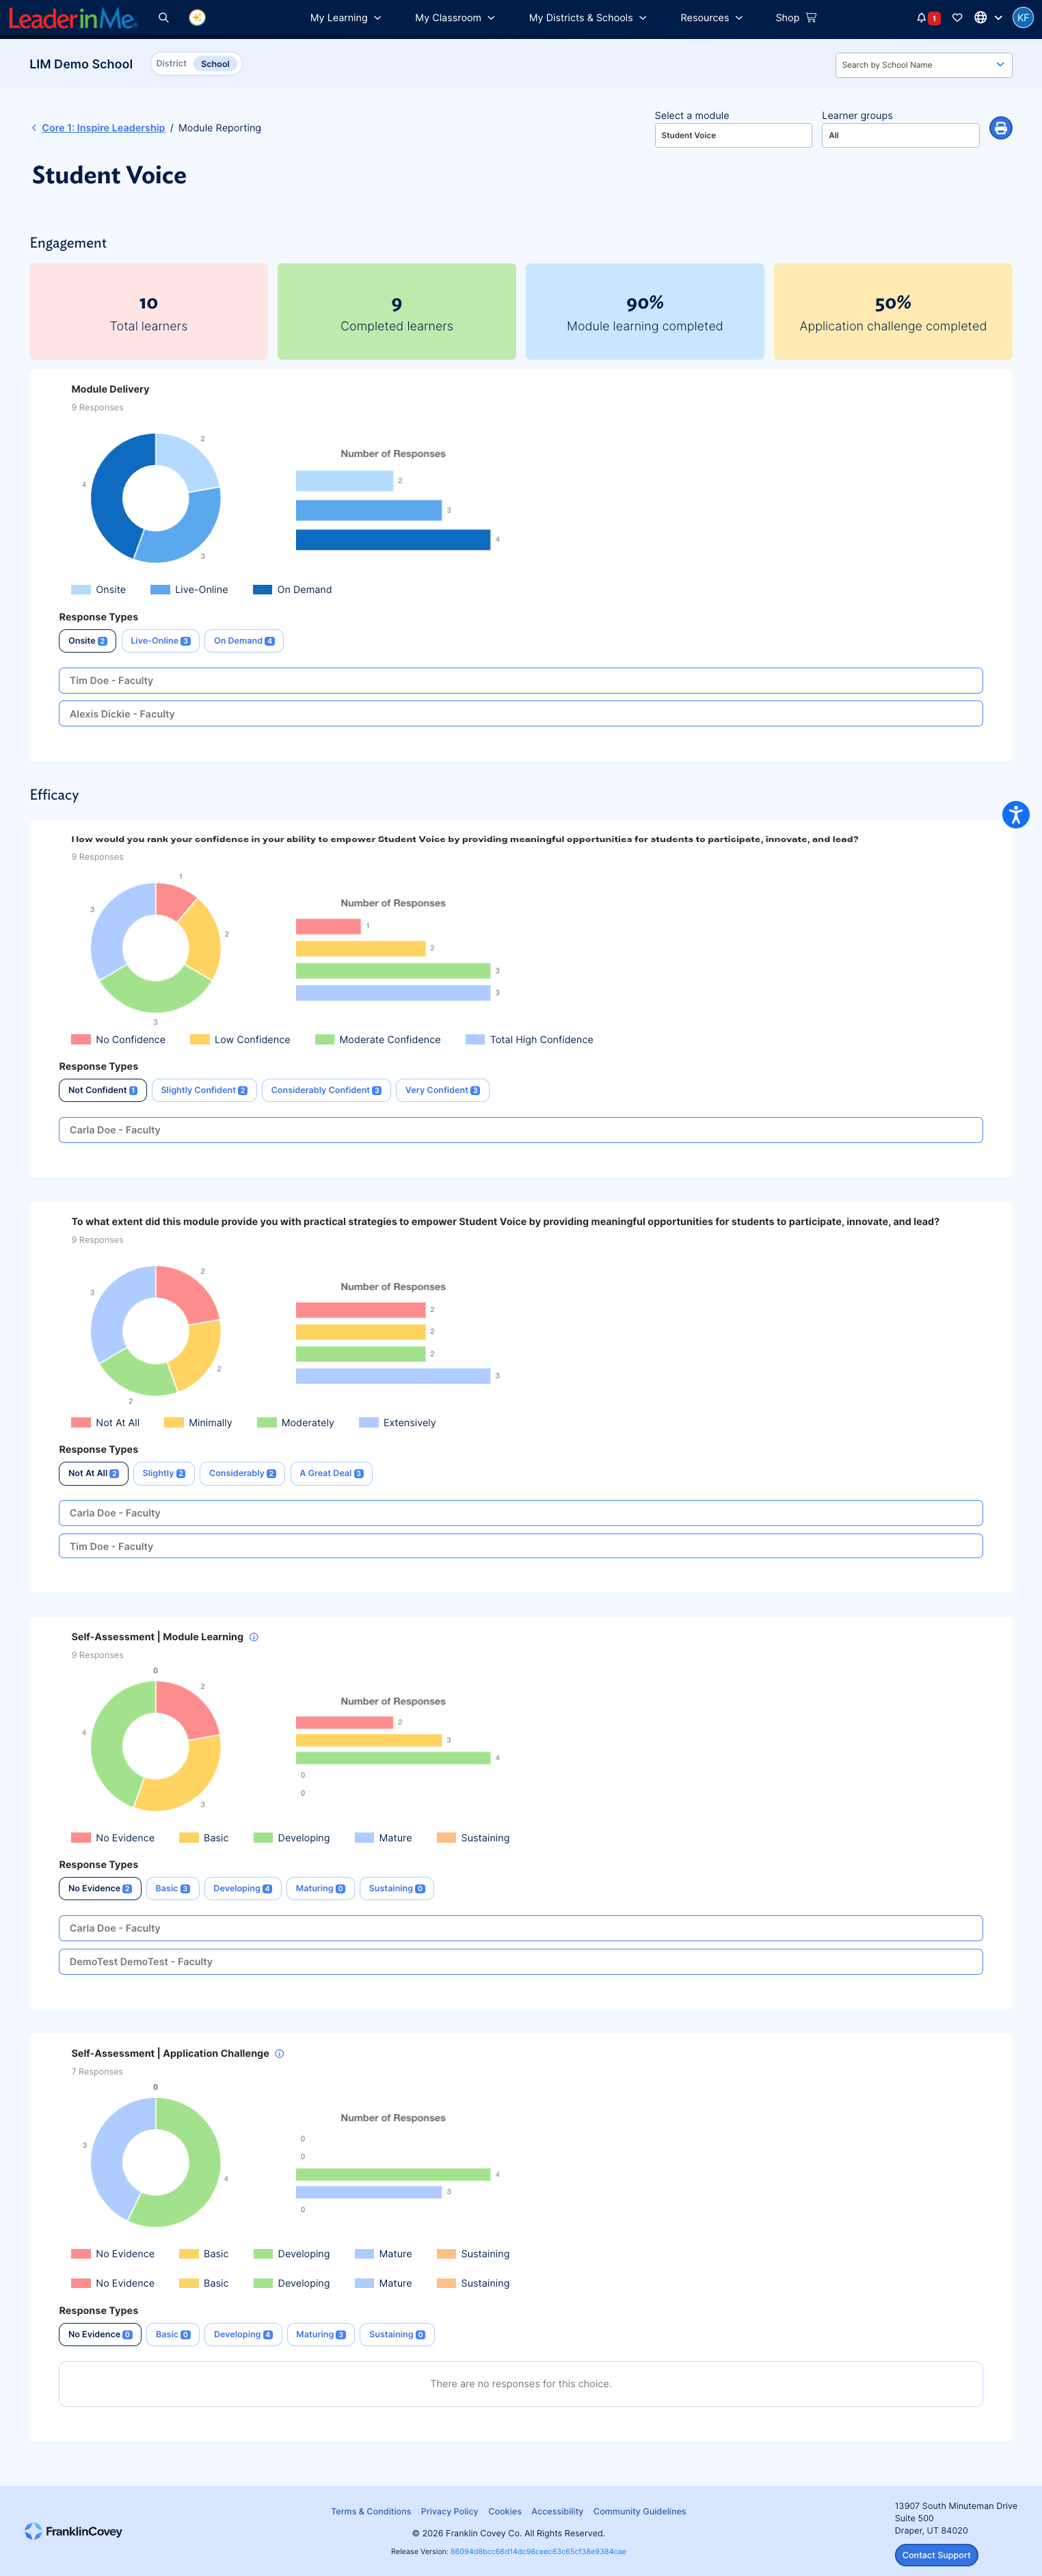This screenshot has height=2576, width=1042.
Task: Click the favorites heart icon
Action: click(957, 17)
